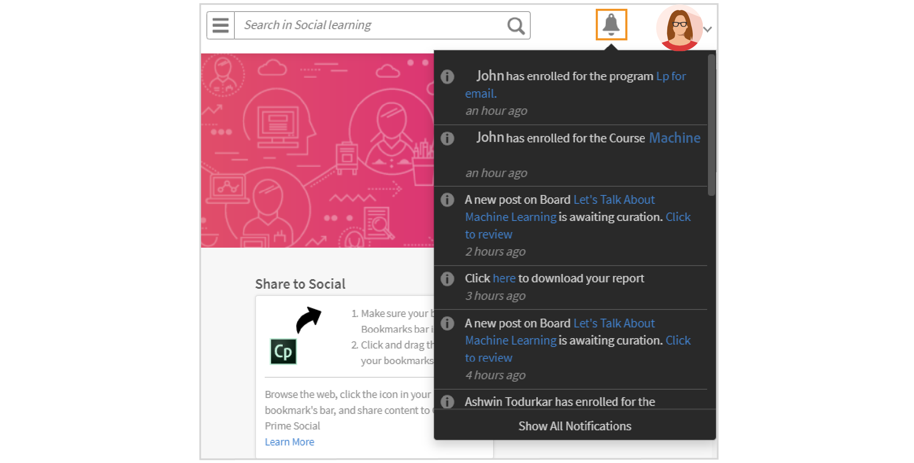This screenshot has height=463, width=914.
Task: Click 'here' to download your report
Action: (504, 278)
